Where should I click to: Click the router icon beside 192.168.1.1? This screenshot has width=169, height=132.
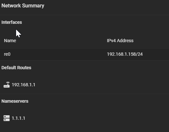(x=6, y=85)
